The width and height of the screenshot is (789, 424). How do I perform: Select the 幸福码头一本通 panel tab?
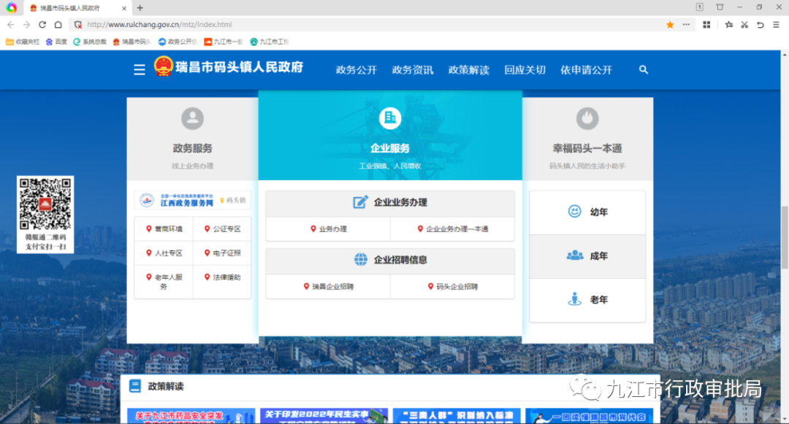click(x=587, y=139)
